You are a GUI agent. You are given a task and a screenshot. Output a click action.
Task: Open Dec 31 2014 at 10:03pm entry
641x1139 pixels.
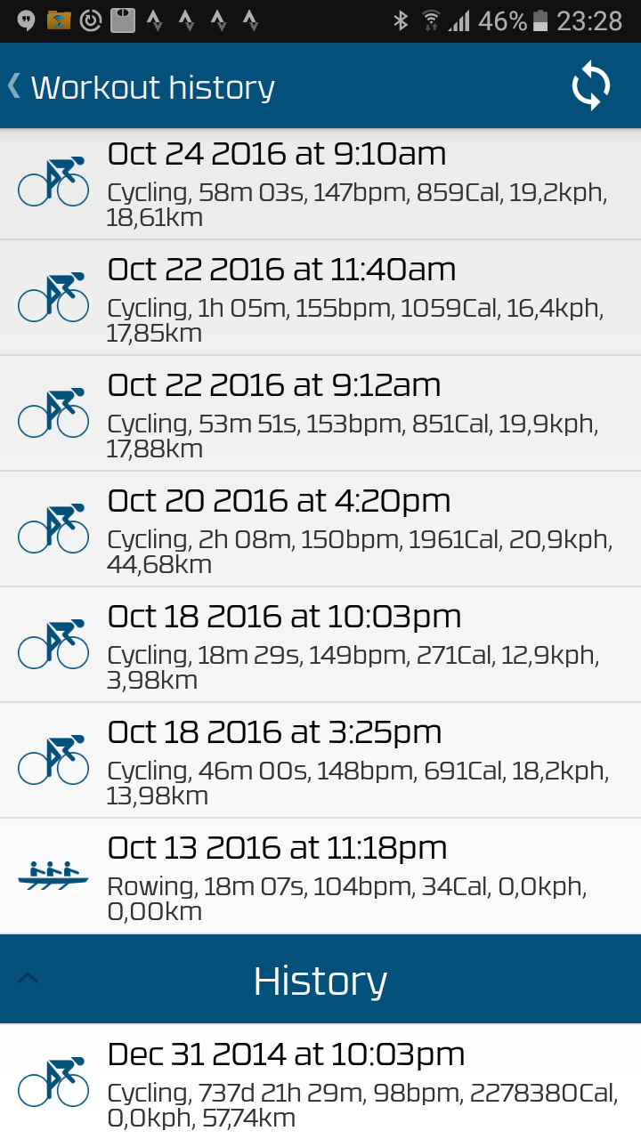[320, 1081]
